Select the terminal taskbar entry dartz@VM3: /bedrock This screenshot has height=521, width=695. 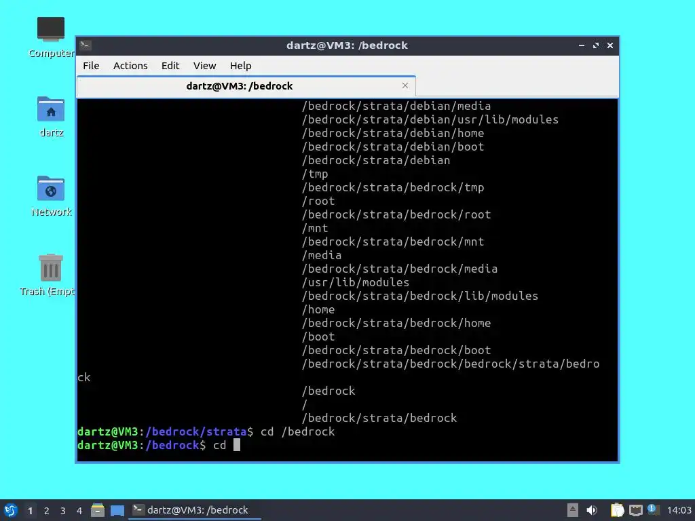pos(195,510)
